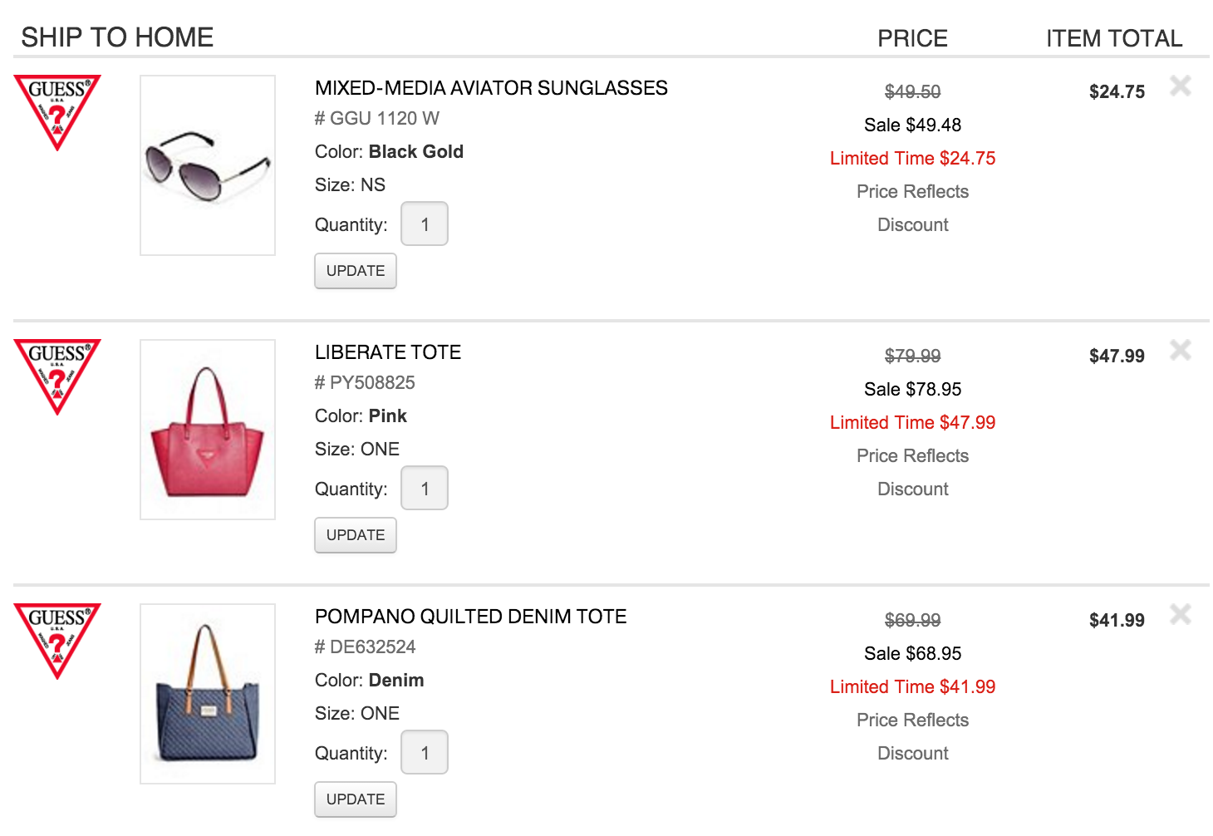Open the Liberate Tote product title
Image resolution: width=1213 pixels, height=836 pixels.
(x=387, y=352)
